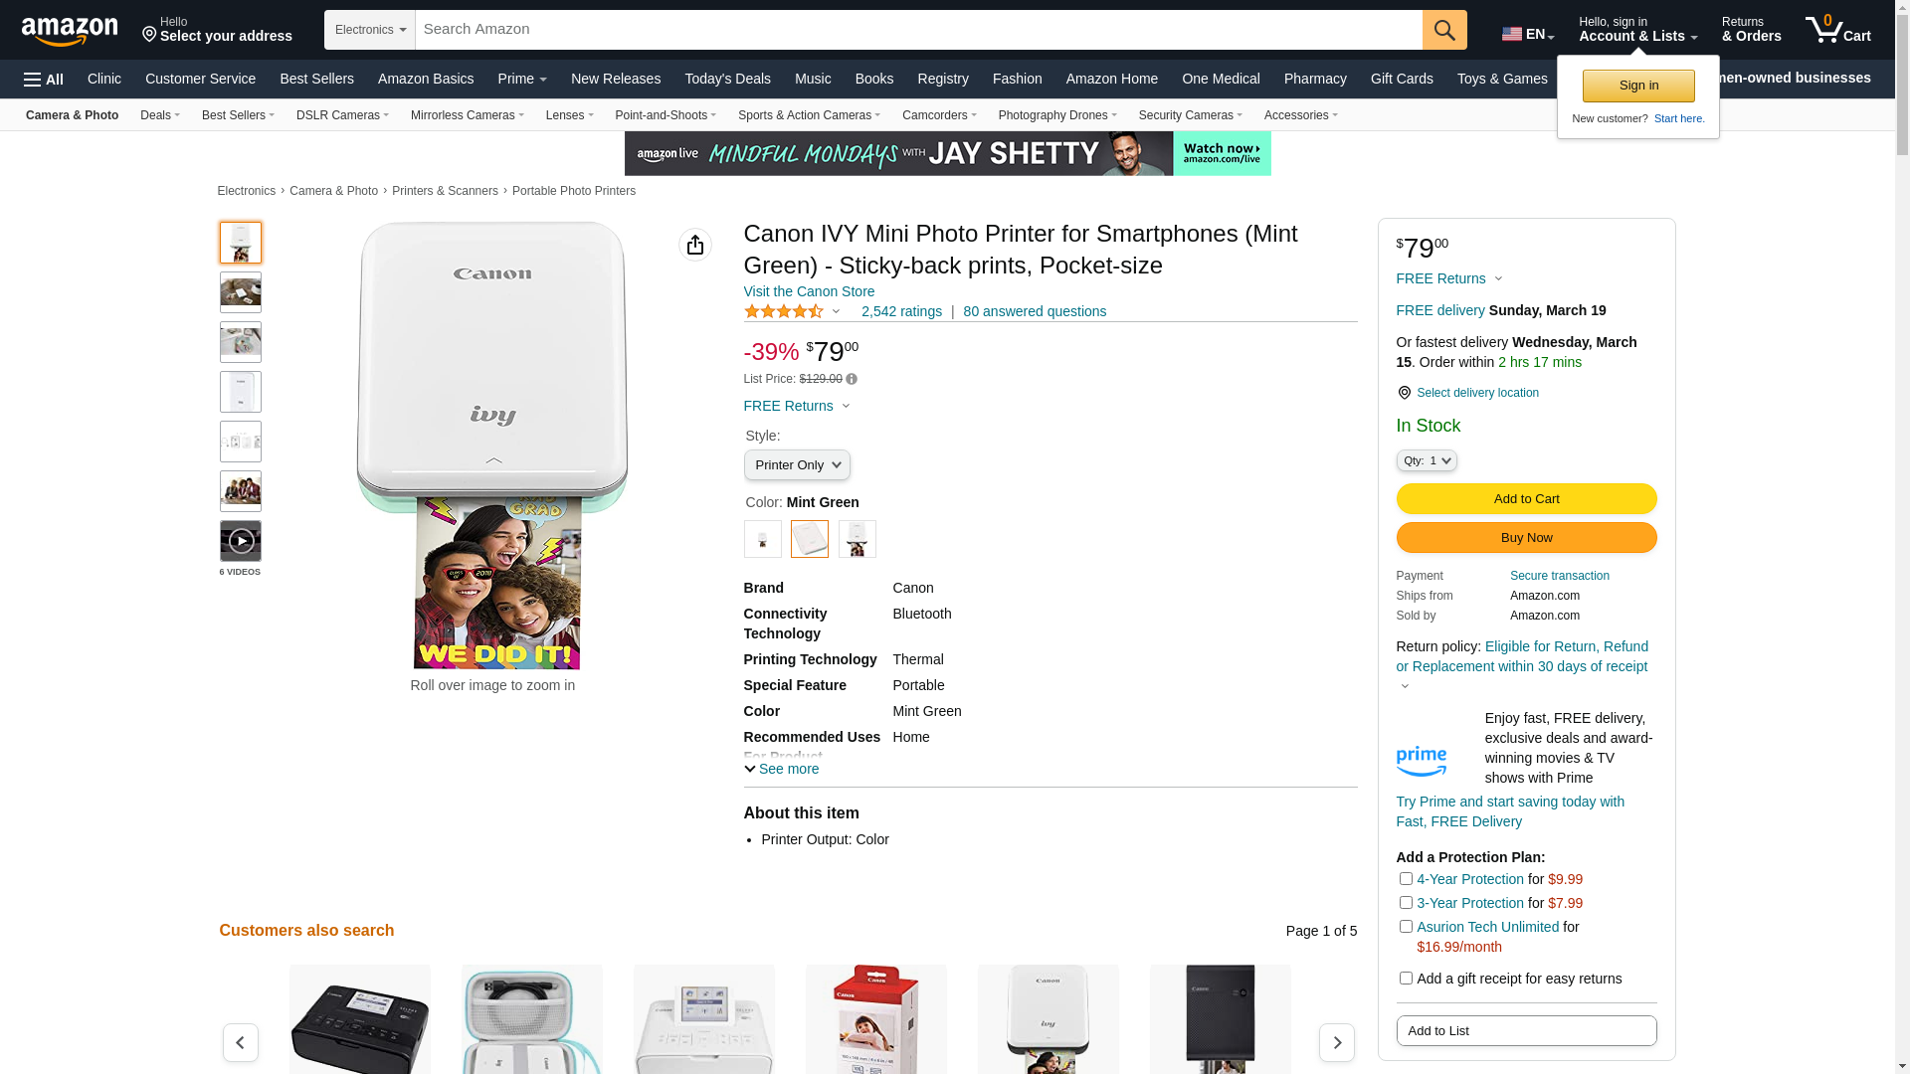Click the yellow Sign in button

pos(1638,86)
